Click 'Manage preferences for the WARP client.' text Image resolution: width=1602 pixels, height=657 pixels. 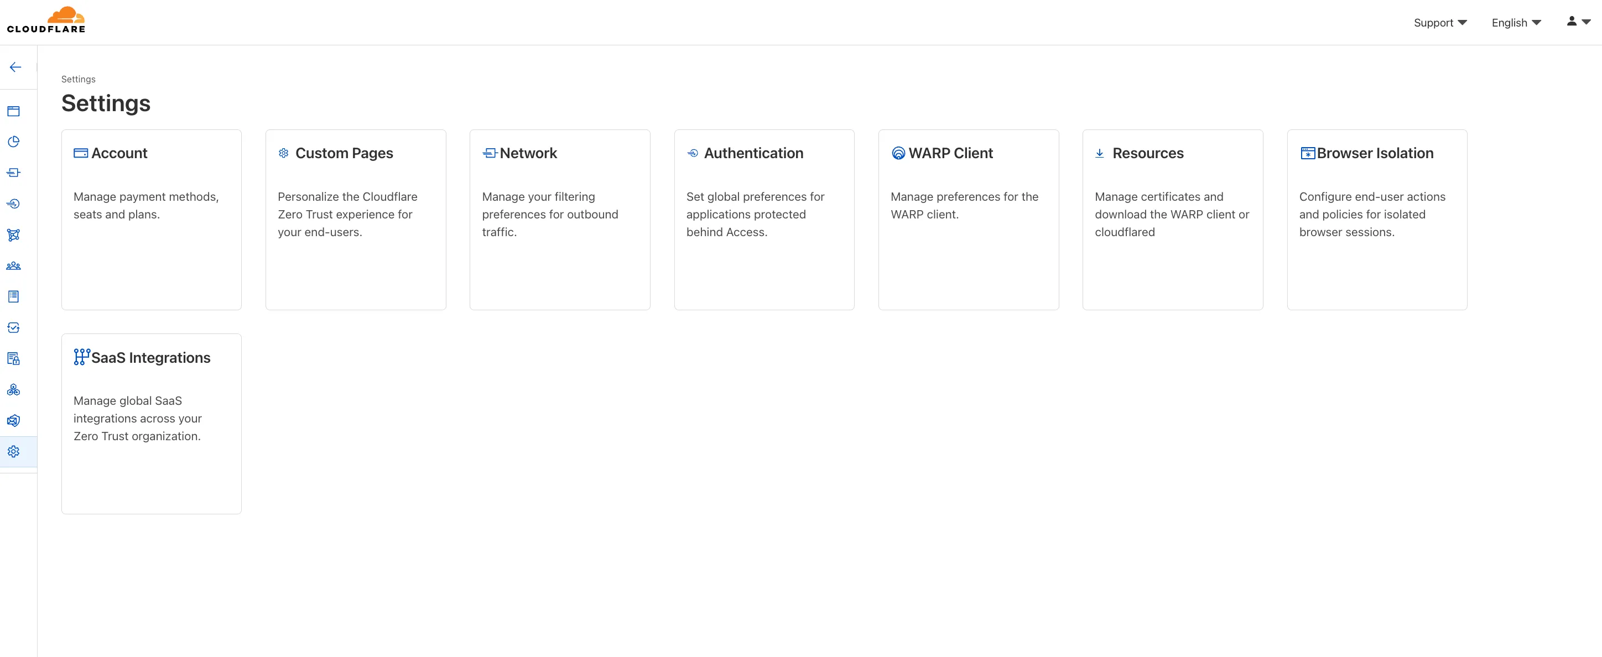tap(965, 205)
